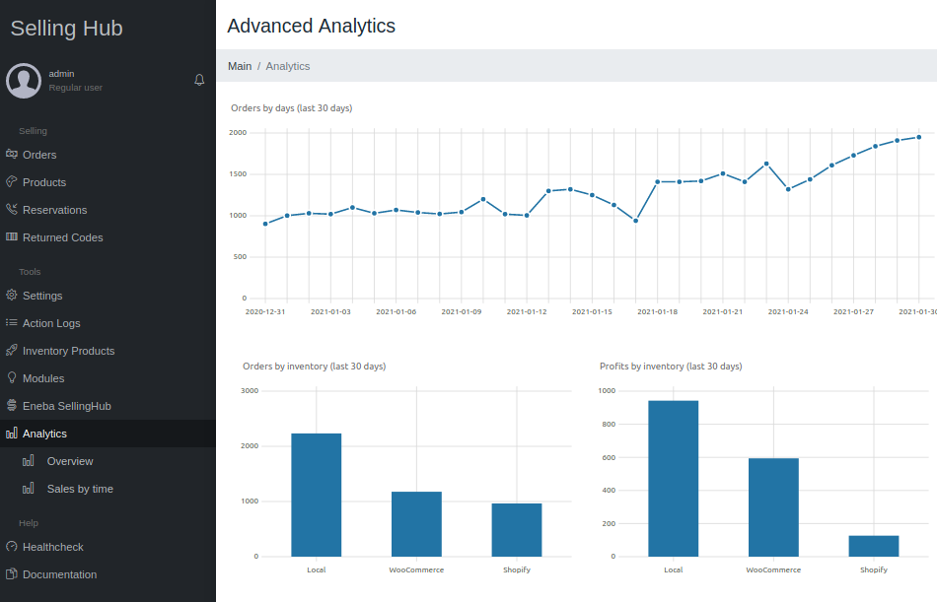Click the Orders sidebar icon
The image size is (937, 602).
pos(12,154)
